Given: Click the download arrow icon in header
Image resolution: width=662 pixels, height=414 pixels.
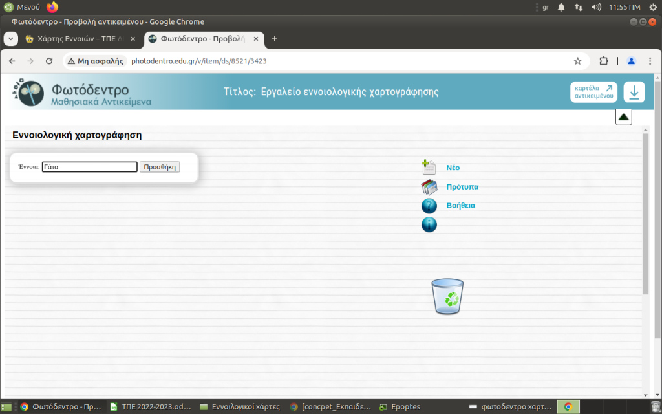Looking at the screenshot, I should [634, 92].
